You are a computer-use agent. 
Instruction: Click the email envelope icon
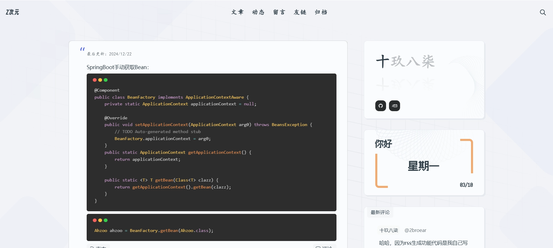point(395,106)
